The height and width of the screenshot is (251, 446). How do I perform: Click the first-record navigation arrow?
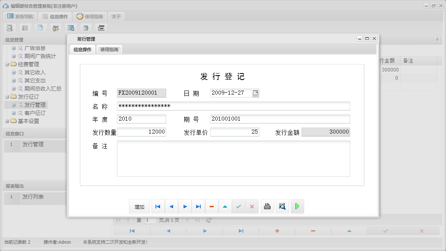pyautogui.click(x=158, y=206)
